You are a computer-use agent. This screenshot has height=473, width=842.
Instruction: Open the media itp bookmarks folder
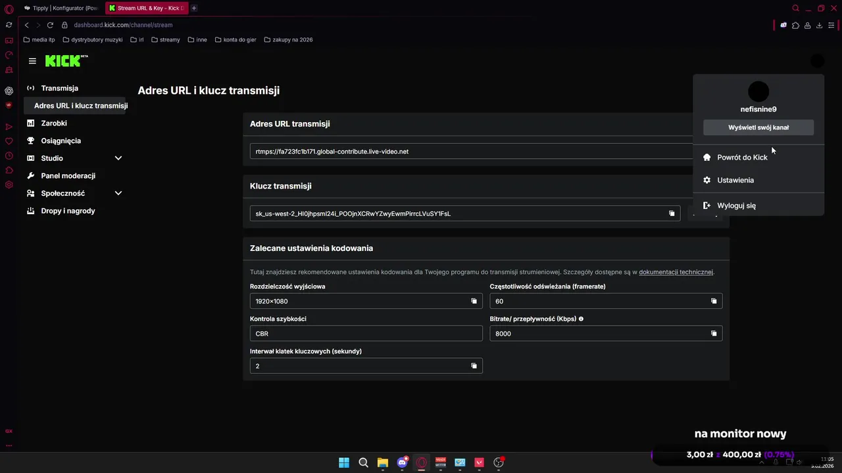click(x=39, y=39)
